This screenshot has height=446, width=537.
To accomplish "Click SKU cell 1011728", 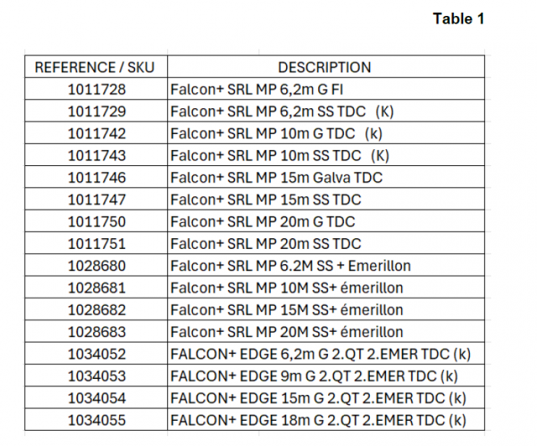I will click(x=94, y=89).
